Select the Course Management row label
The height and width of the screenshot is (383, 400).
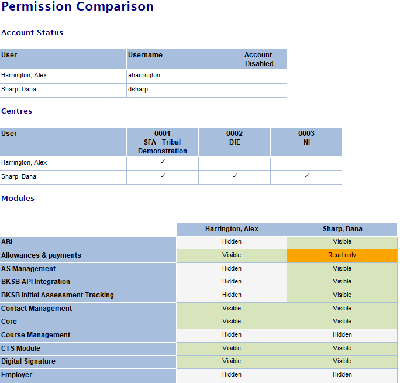pyautogui.click(x=36, y=335)
